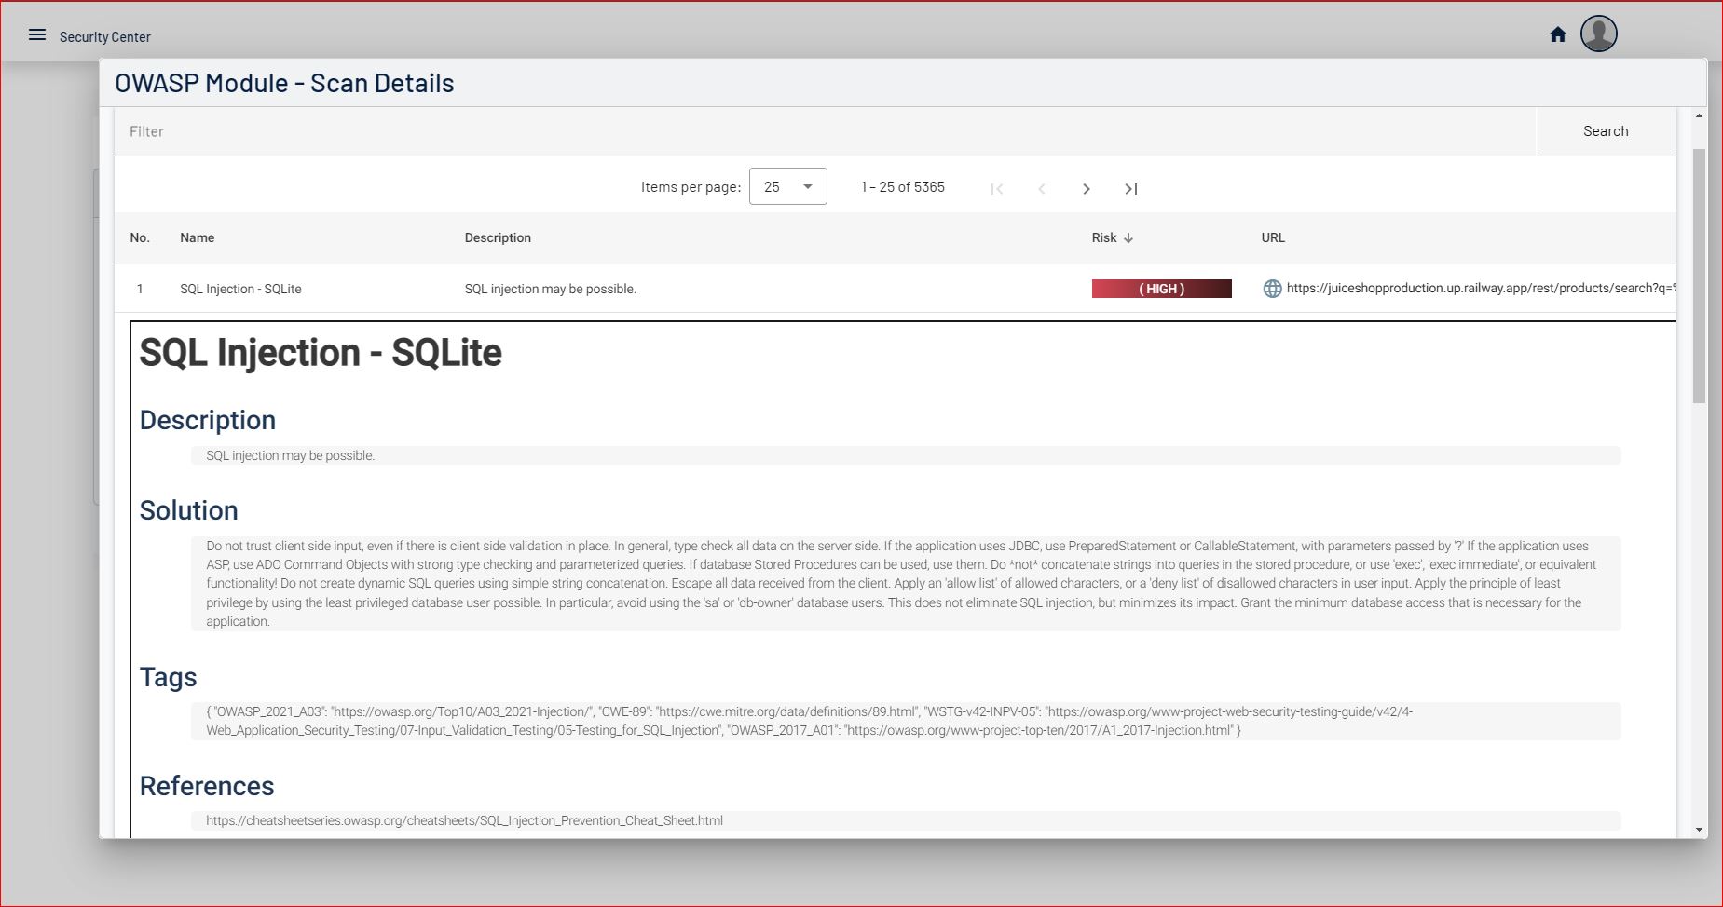Jump to the first page of results

tap(997, 189)
